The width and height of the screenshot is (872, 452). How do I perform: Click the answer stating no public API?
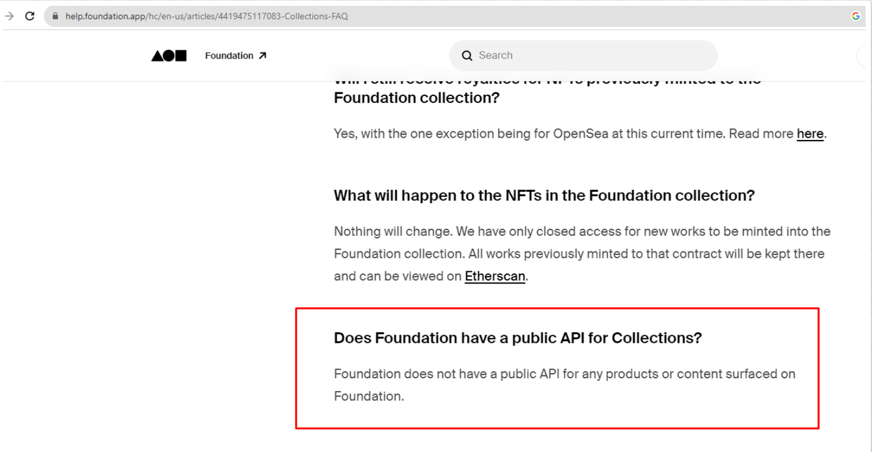[564, 385]
